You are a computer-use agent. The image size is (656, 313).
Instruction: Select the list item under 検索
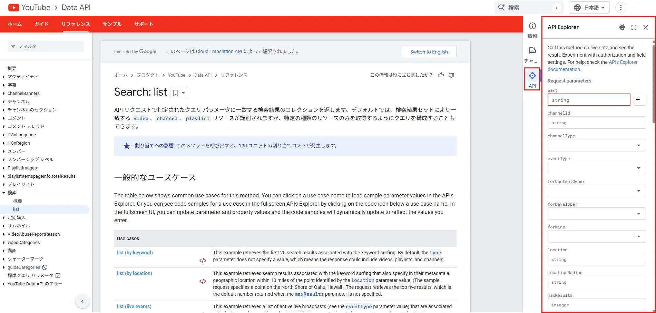coord(45,209)
